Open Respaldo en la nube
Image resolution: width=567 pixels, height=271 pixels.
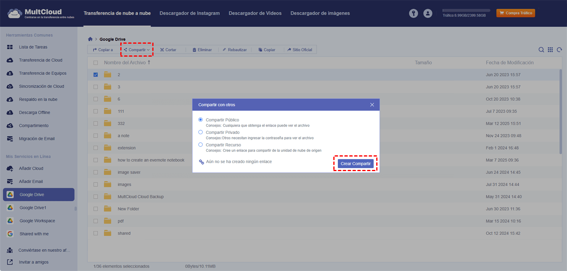[x=38, y=100]
